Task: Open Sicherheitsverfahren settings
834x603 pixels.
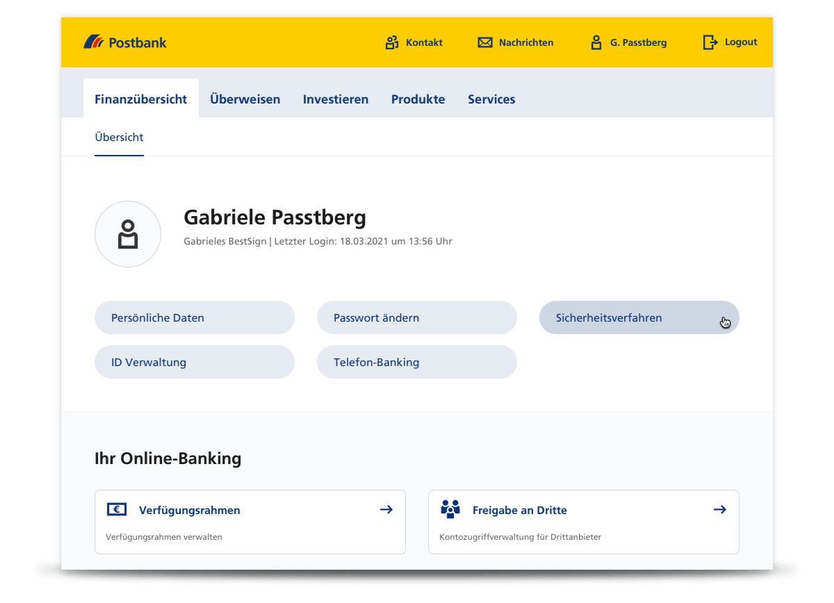Action: tap(639, 317)
